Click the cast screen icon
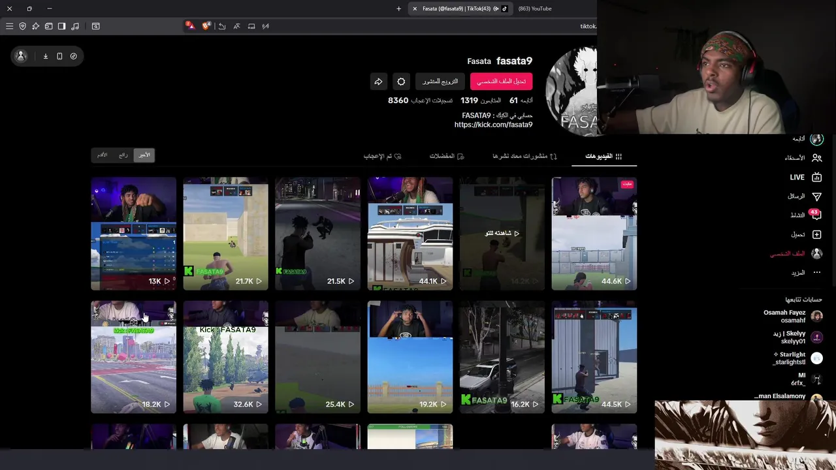The image size is (836, 470). pyautogui.click(x=251, y=26)
